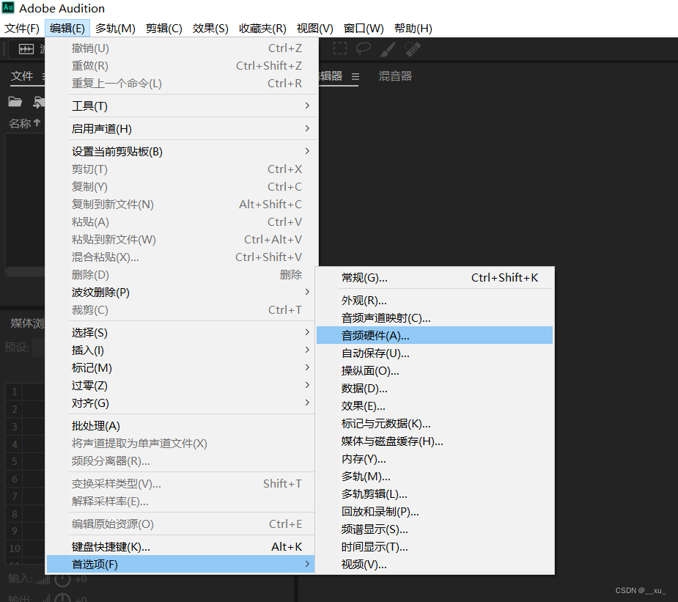
Task: Open 多轨(M)... preferences
Action: coord(435,477)
